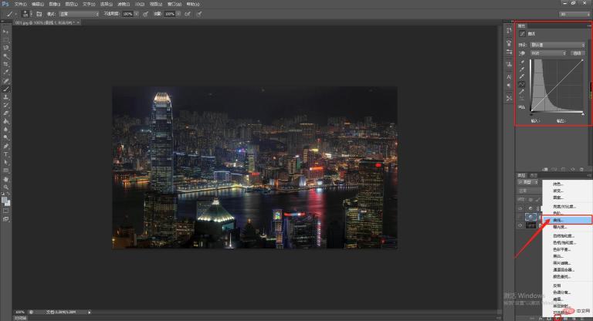The image size is (593, 321).
Task: Toggle the airbrush mode button in options bar
Action: pyautogui.click(x=188, y=14)
